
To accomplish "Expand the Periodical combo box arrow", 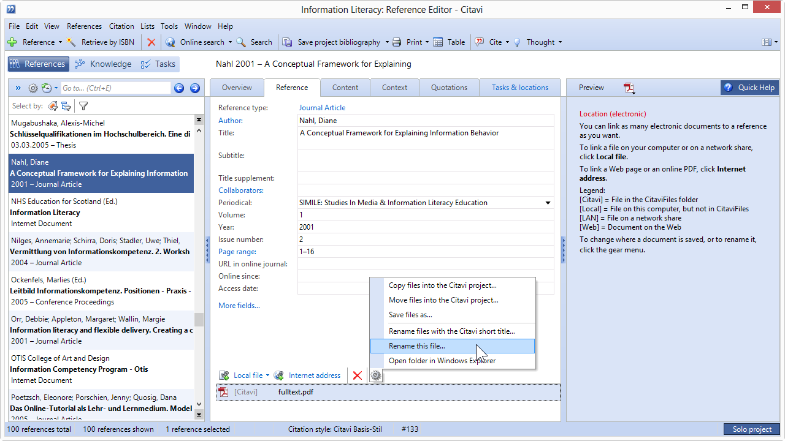I will click(548, 203).
